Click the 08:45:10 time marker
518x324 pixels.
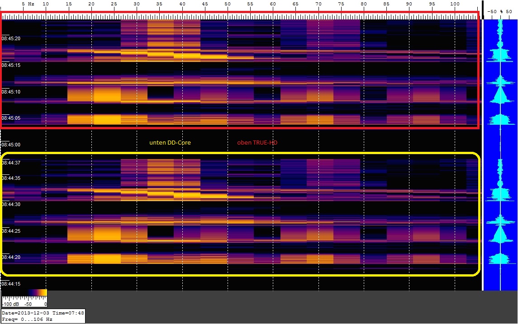(x=11, y=92)
